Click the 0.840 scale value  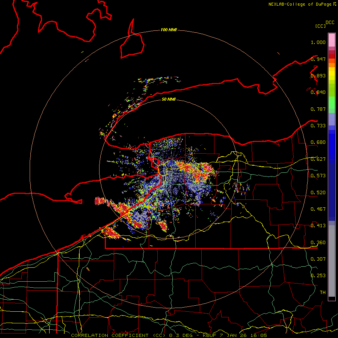(x=318, y=92)
